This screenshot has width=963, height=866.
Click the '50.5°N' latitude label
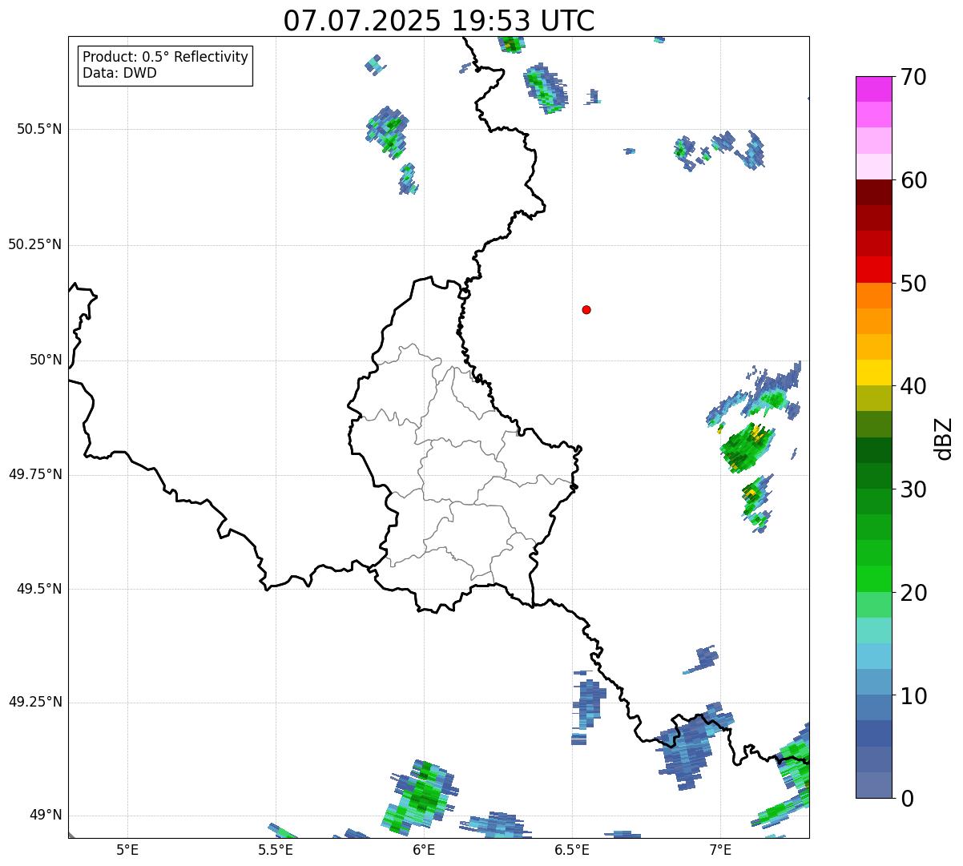39,129
